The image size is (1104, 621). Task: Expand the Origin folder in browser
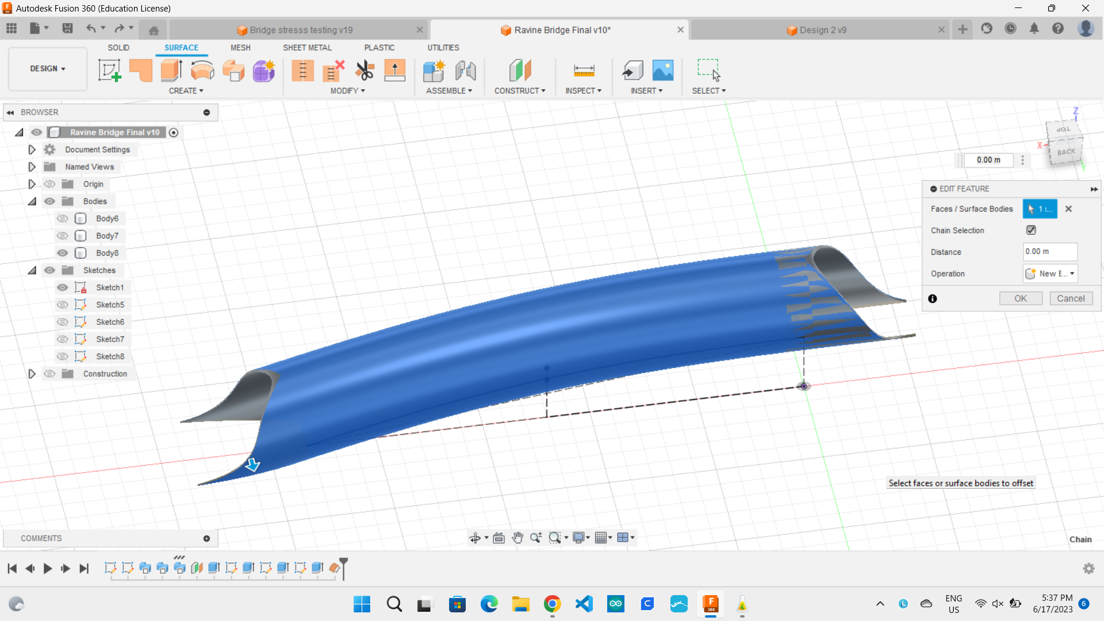(x=31, y=183)
